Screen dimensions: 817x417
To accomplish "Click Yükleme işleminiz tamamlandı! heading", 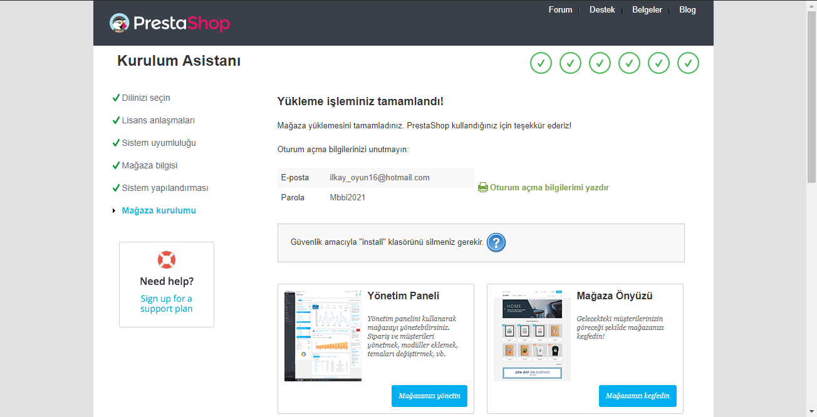I will [360, 101].
